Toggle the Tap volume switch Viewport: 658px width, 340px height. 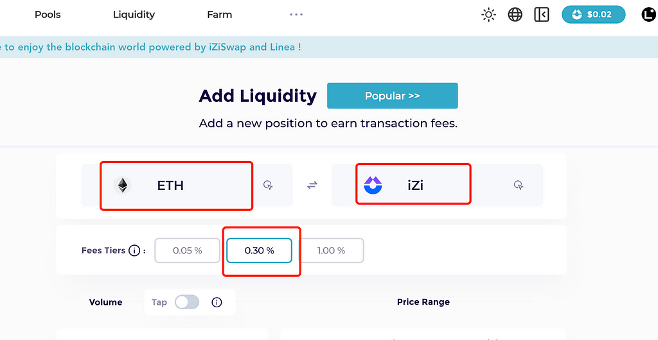[187, 302]
